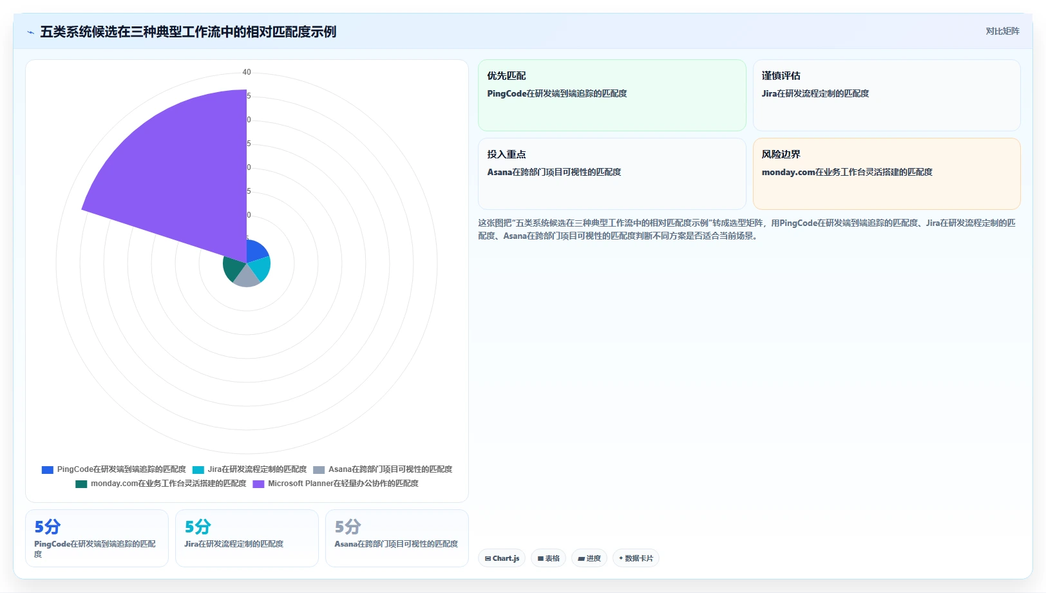Image resolution: width=1046 pixels, height=593 pixels.
Task: Open the 投入重点 card
Action: coord(612,174)
